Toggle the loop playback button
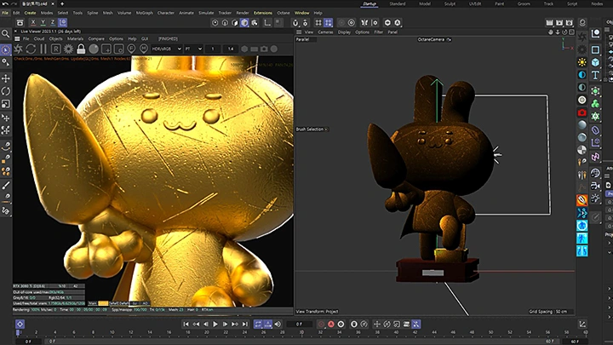Screen dimensions: 613x345 [x=258, y=324]
